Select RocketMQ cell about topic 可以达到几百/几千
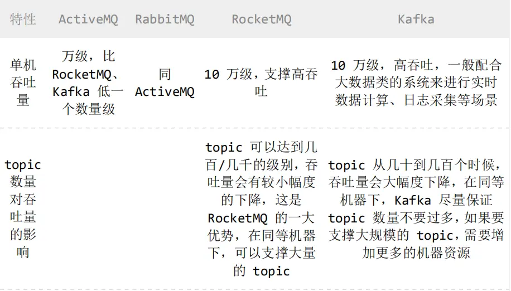Screen dimensions: 511x291 [262, 209]
